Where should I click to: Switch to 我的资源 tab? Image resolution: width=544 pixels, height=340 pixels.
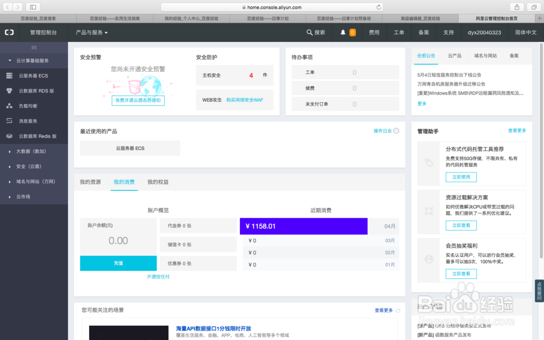[x=90, y=182]
